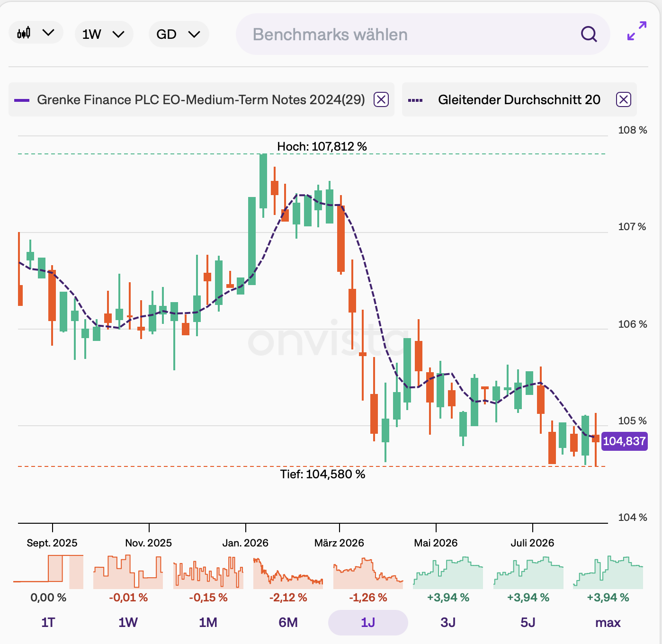Click the 6M mini chart thumbnail
Viewport: 662px width, 644px height.
[288, 572]
